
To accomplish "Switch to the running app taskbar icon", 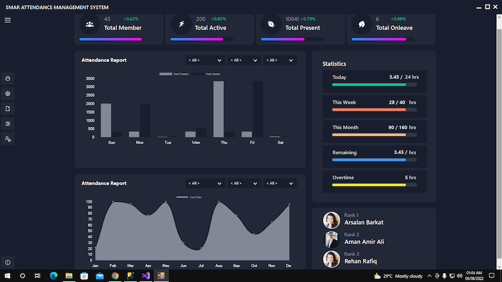I will point(161,276).
